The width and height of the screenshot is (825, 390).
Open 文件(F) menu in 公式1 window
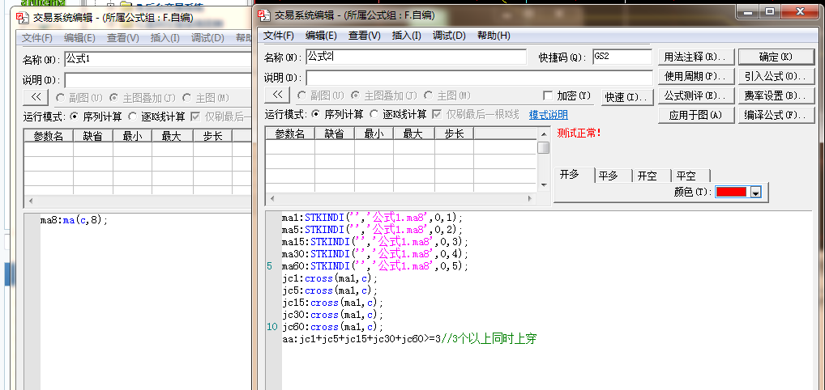pos(37,38)
